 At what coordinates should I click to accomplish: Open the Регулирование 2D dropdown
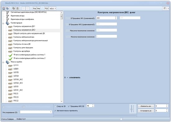pos(51,112)
